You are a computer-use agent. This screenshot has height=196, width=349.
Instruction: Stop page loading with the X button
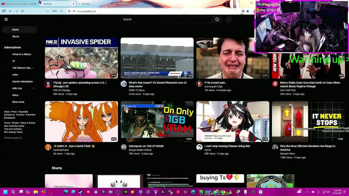coord(22,11)
